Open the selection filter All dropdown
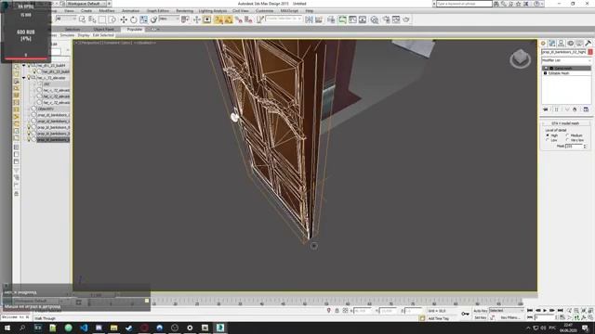This screenshot has width=595, height=334. [x=65, y=19]
